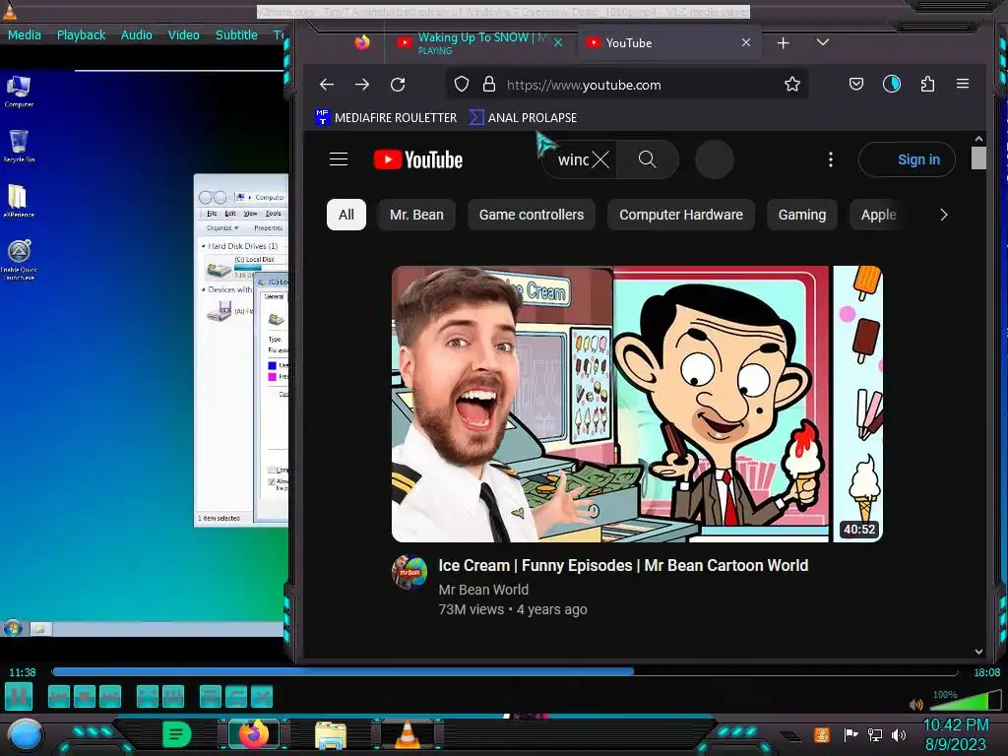This screenshot has width=1008, height=756.
Task: Open a new Firefox tab
Action: pos(783,43)
